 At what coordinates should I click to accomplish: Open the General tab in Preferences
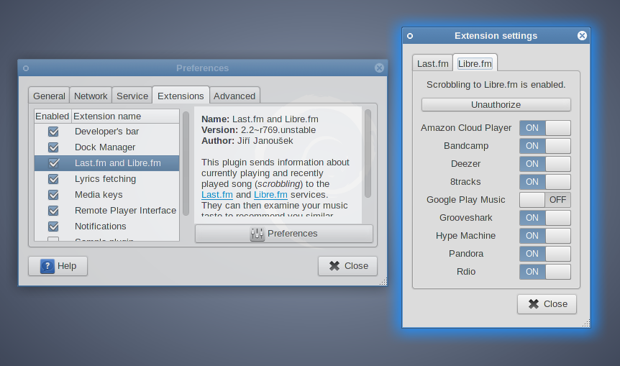(49, 96)
